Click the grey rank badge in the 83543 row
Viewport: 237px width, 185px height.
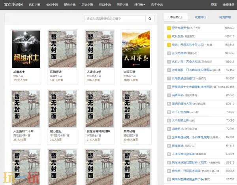click(x=169, y=95)
